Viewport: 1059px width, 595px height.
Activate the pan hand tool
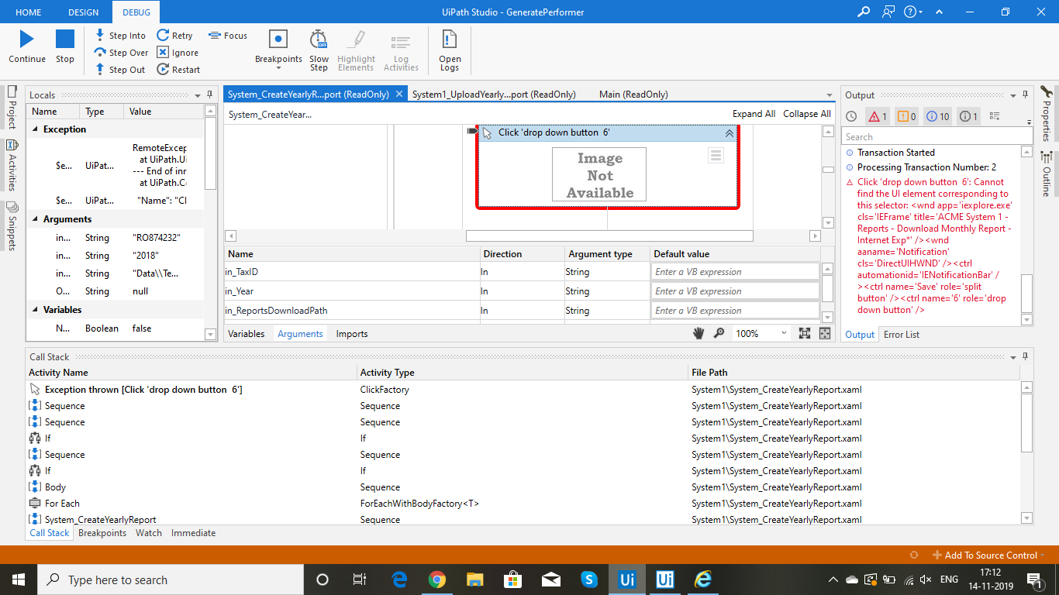click(x=699, y=333)
